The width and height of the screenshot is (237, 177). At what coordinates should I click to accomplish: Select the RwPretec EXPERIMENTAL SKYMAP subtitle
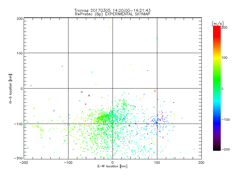[113, 14]
